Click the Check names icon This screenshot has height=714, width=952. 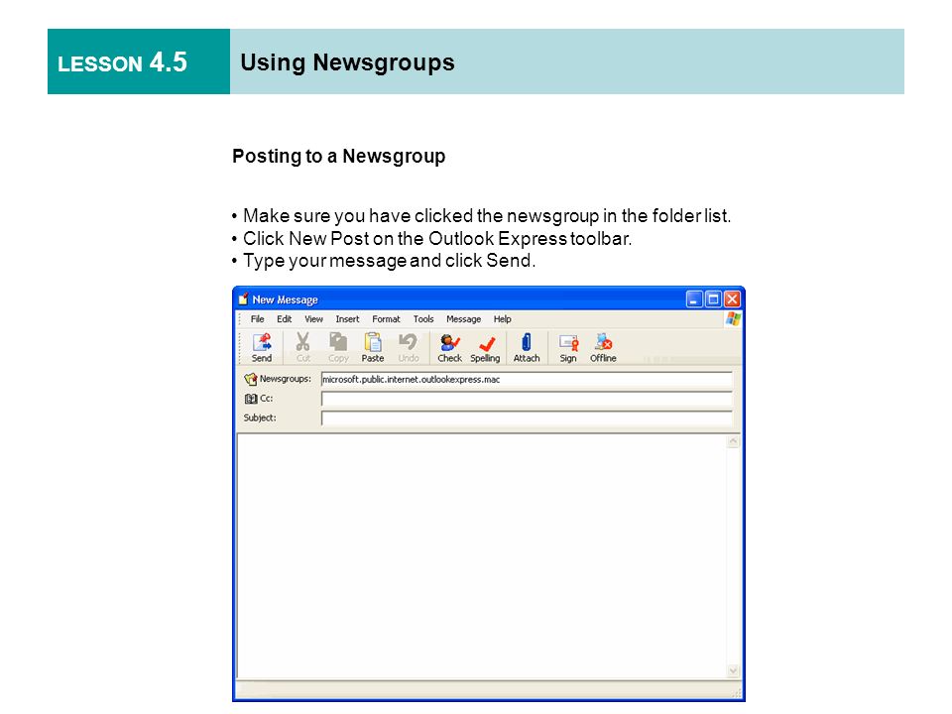(x=449, y=347)
